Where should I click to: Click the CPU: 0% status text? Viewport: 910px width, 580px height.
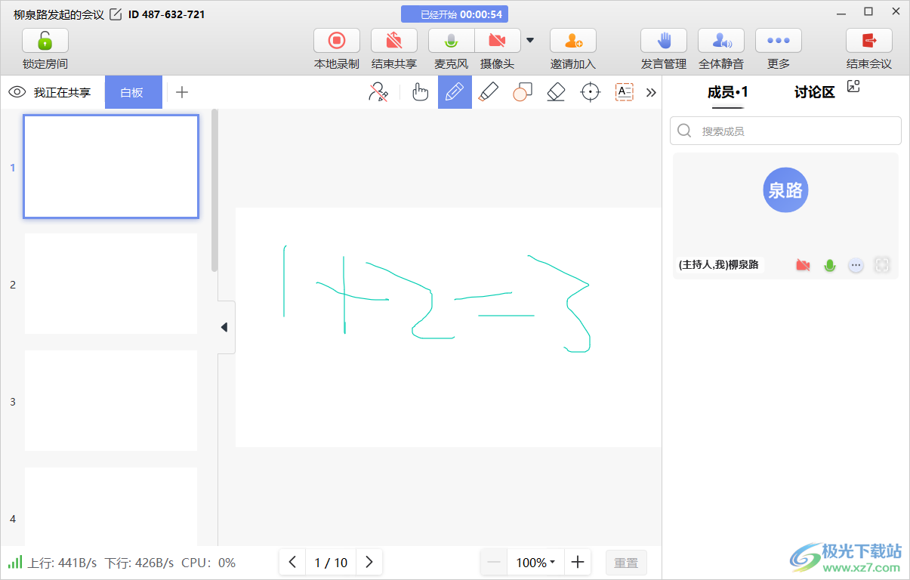[x=208, y=563]
